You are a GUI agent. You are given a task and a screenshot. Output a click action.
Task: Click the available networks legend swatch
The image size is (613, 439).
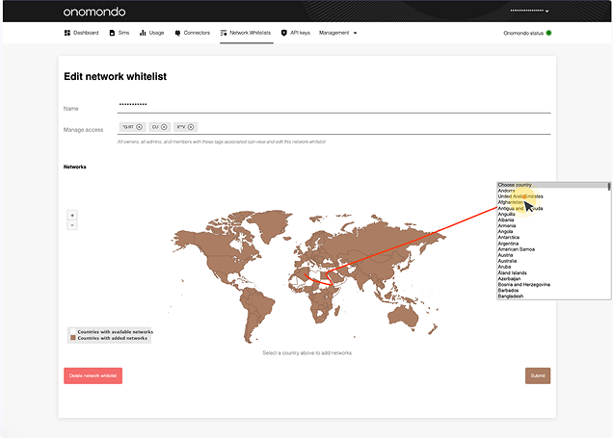[72, 331]
